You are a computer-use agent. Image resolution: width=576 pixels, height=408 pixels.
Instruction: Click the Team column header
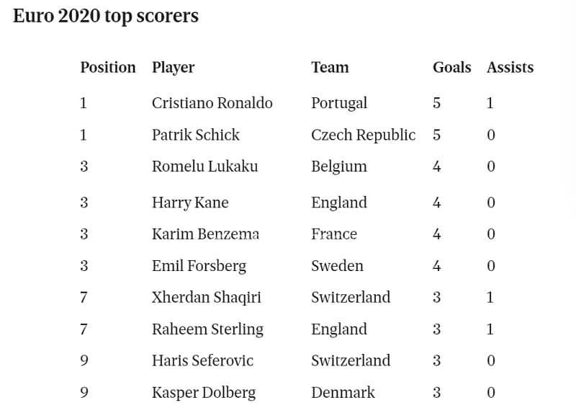click(330, 67)
